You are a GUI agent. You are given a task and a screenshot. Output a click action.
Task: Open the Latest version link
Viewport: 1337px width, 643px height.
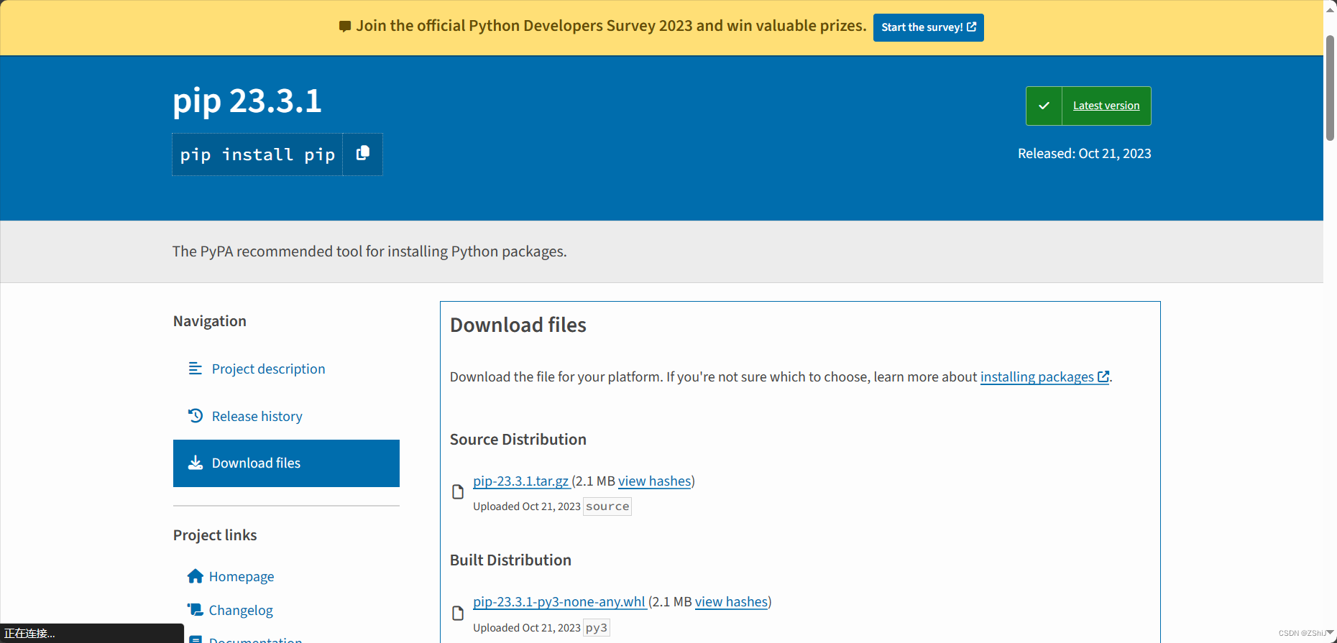[x=1106, y=106]
